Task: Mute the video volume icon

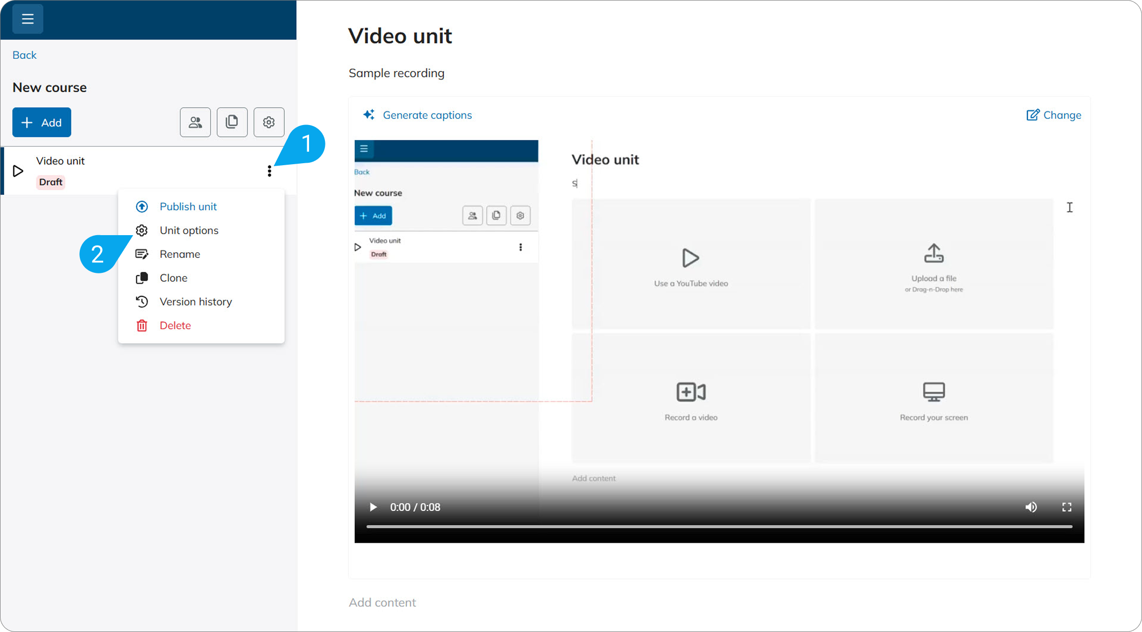Action: [1031, 507]
